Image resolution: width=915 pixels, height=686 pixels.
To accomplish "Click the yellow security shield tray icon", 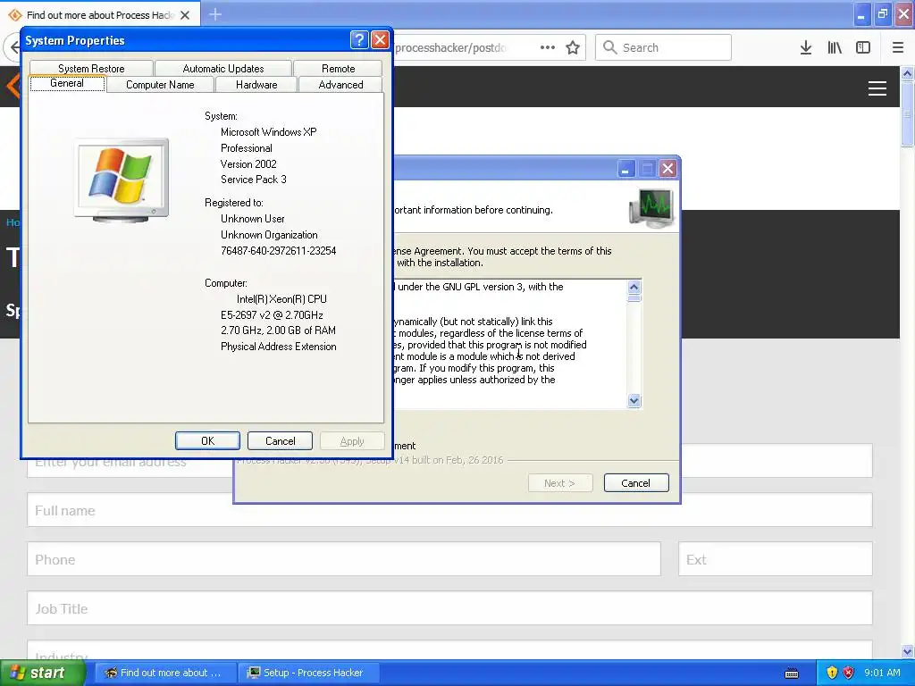I will click(x=832, y=673).
